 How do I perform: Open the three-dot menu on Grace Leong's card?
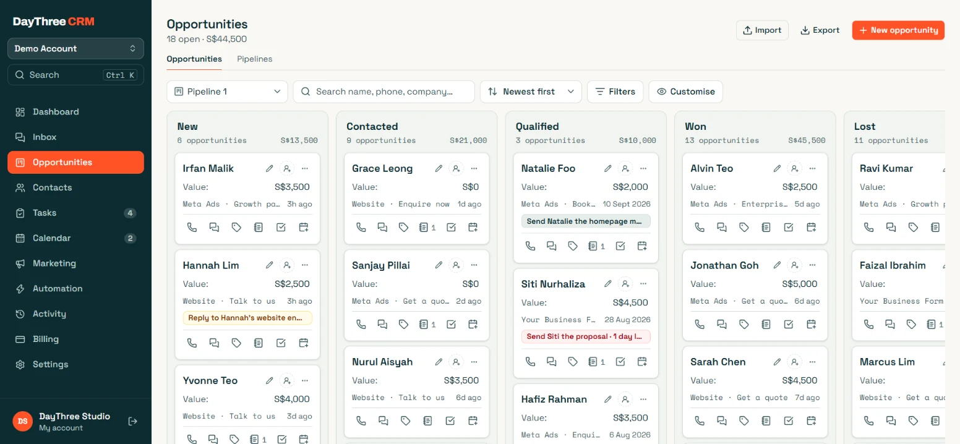(x=474, y=168)
